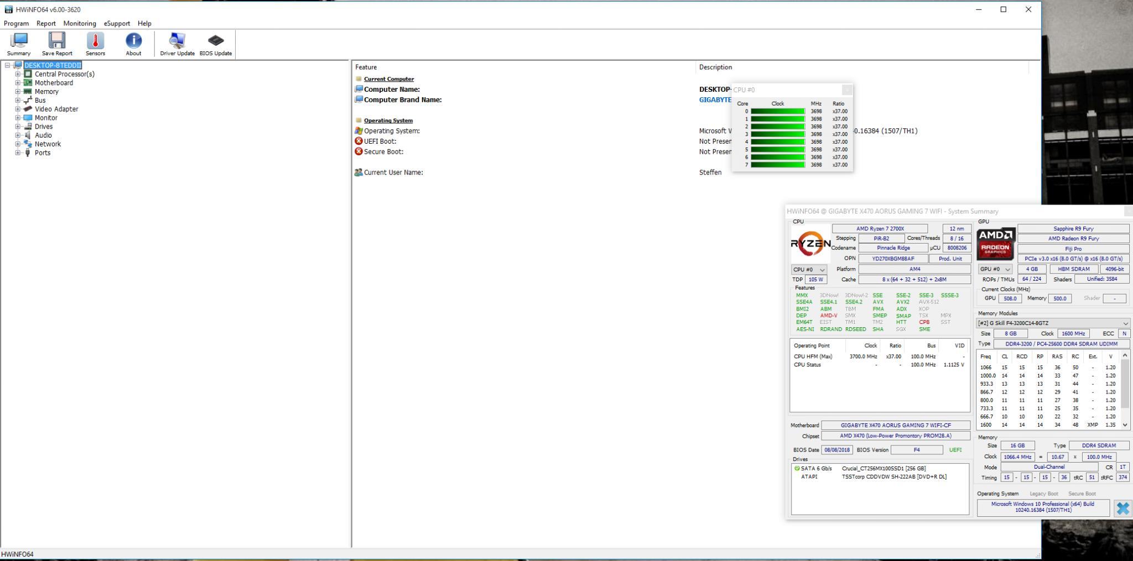Select Bus tree node
Screen dimensions: 1133x561
click(40, 101)
